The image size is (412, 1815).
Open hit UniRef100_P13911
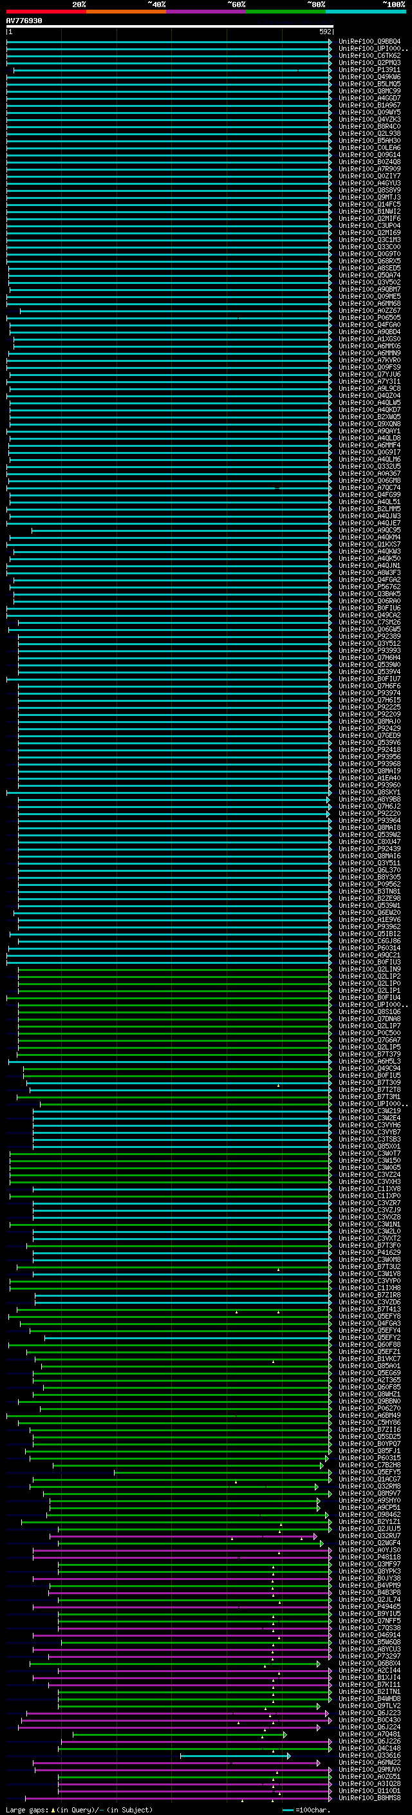[369, 70]
